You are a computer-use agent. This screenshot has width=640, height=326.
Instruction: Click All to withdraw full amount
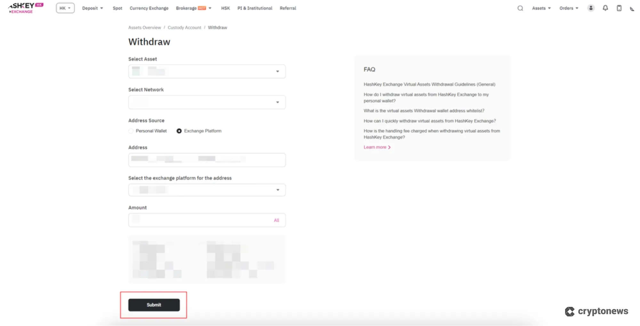(276, 220)
